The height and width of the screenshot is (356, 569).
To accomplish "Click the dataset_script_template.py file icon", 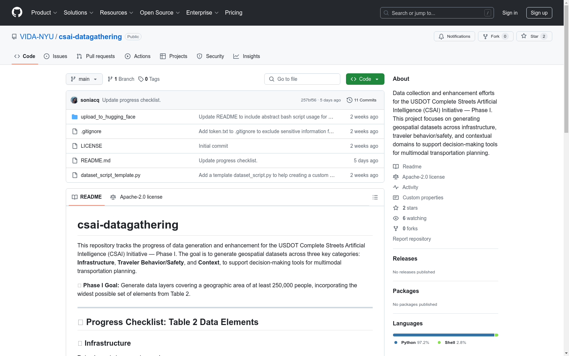I will [x=75, y=175].
